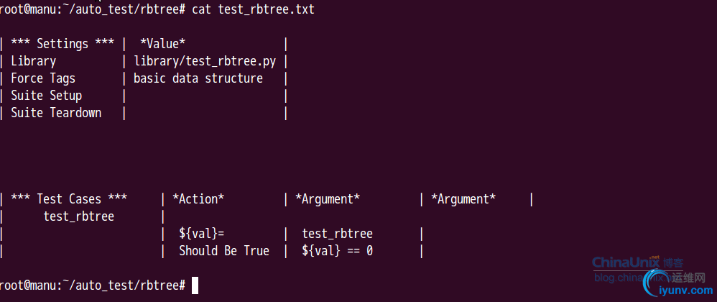Select the 'Force Tags' setting name
The image size is (717, 302).
tap(43, 78)
